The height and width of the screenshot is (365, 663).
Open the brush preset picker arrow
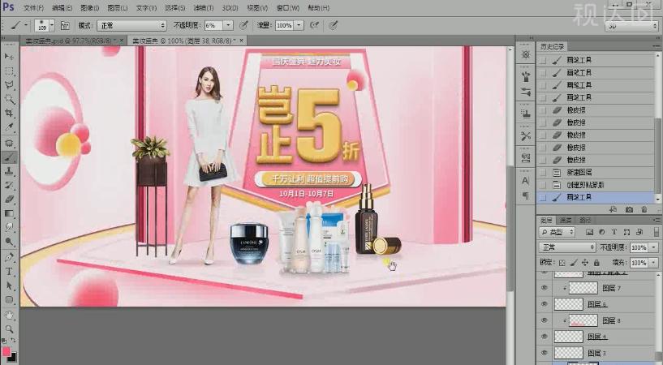tap(52, 26)
